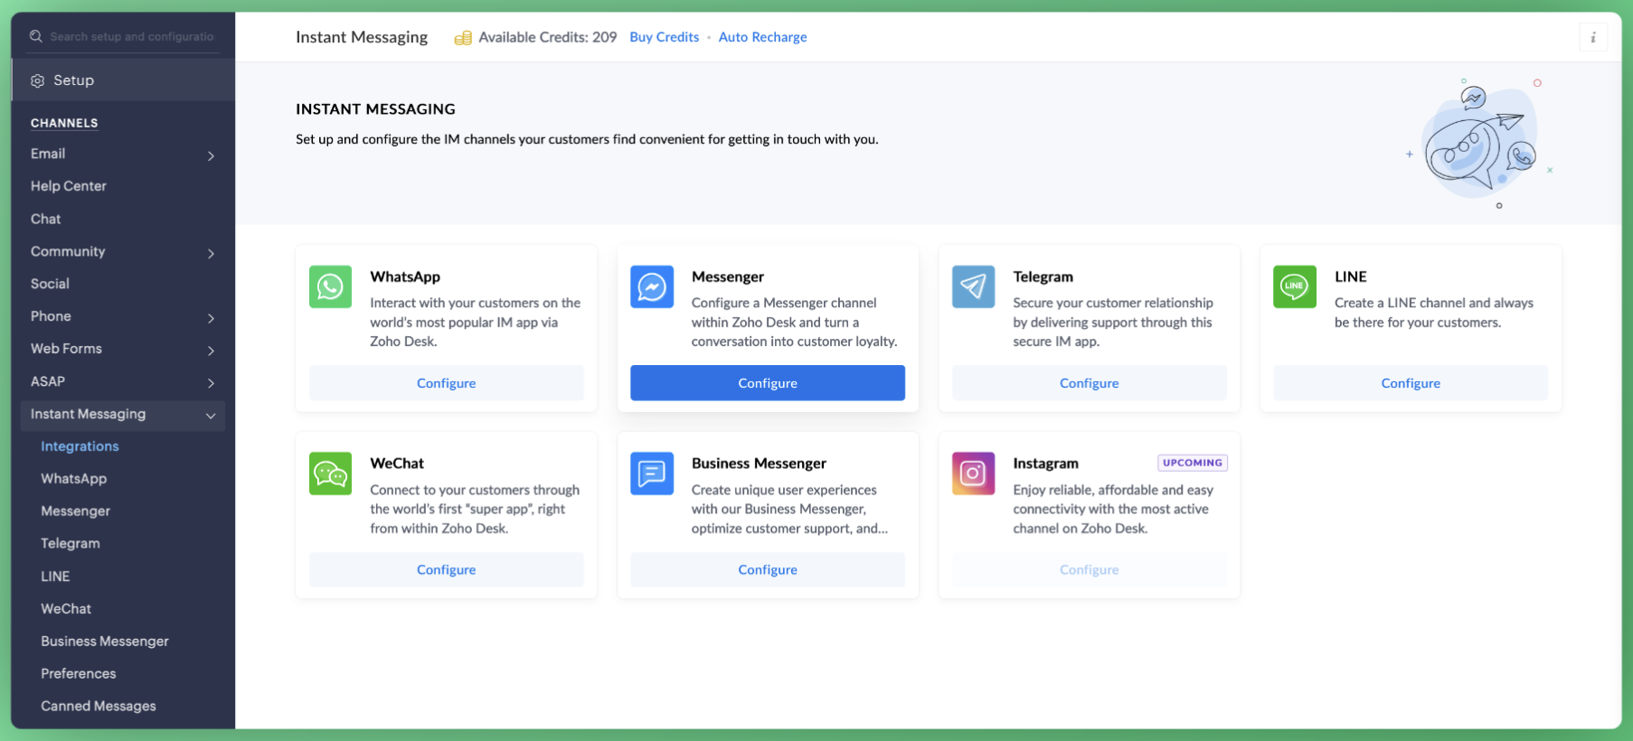Image resolution: width=1633 pixels, height=741 pixels.
Task: Click the Setup gear icon
Action: pos(37,80)
